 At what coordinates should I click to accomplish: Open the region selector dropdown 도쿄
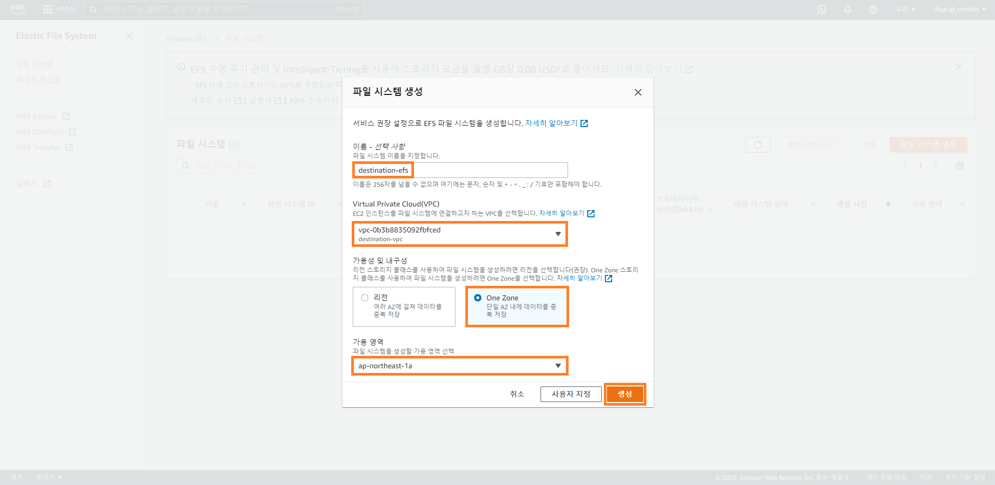905,9
